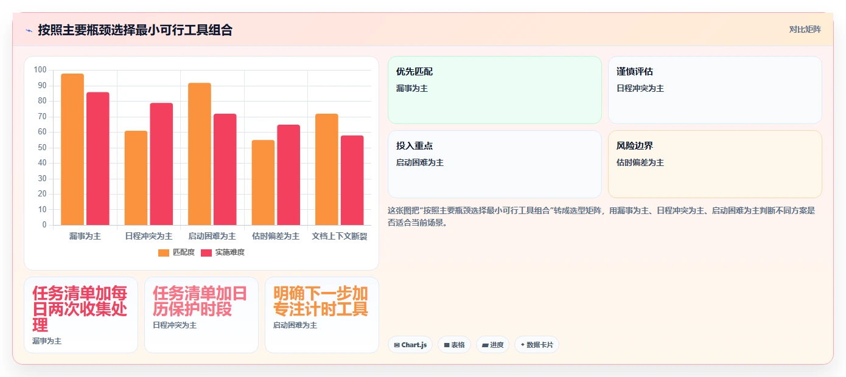Click the 进度 tag chip
846x377 pixels.
(x=493, y=345)
